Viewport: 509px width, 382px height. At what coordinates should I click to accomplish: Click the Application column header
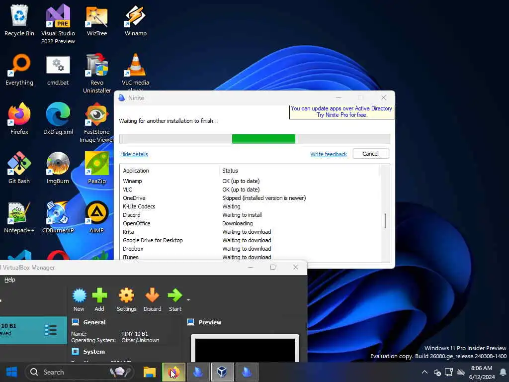click(x=136, y=171)
